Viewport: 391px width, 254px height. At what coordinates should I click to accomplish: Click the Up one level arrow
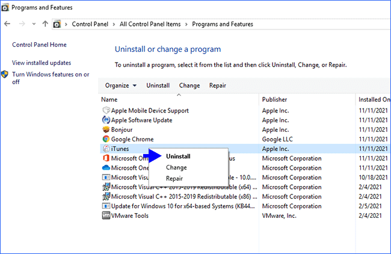[45, 24]
